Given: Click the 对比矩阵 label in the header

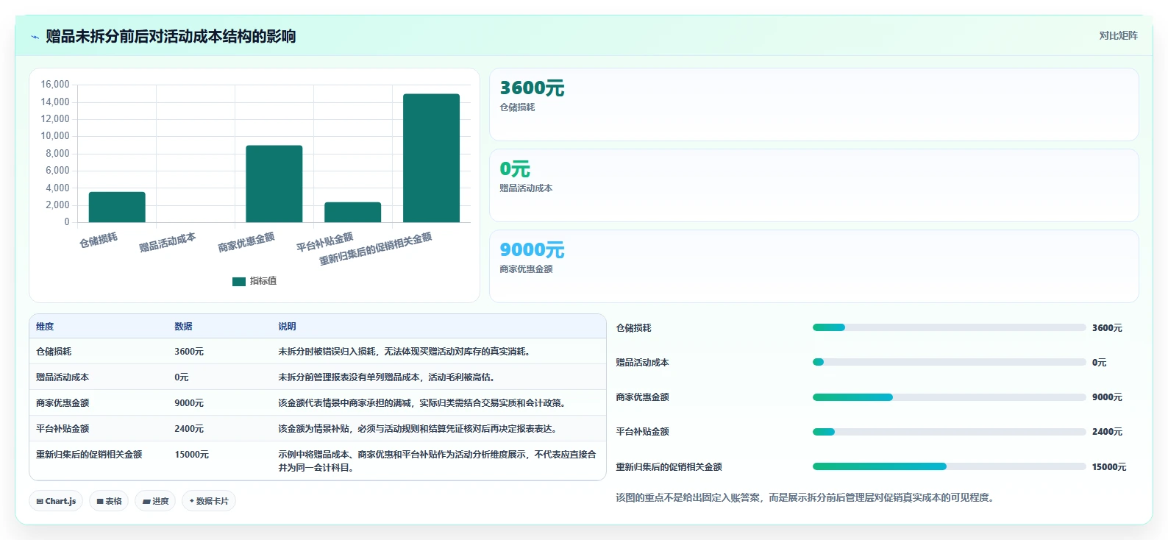Looking at the screenshot, I should [1118, 36].
